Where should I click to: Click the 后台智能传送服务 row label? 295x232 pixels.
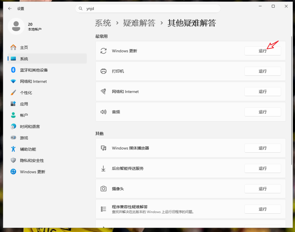(128, 168)
